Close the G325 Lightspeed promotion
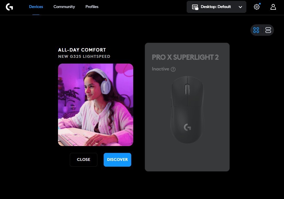Image resolution: width=284 pixels, height=199 pixels. click(x=84, y=160)
